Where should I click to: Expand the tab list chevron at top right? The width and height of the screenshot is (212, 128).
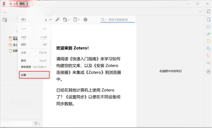201,11
